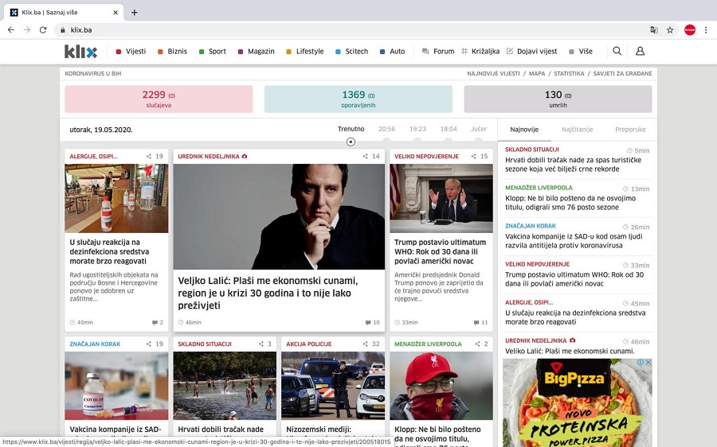Click the 2299 slučajeva red box
This screenshot has height=447, width=717.
pyautogui.click(x=159, y=99)
